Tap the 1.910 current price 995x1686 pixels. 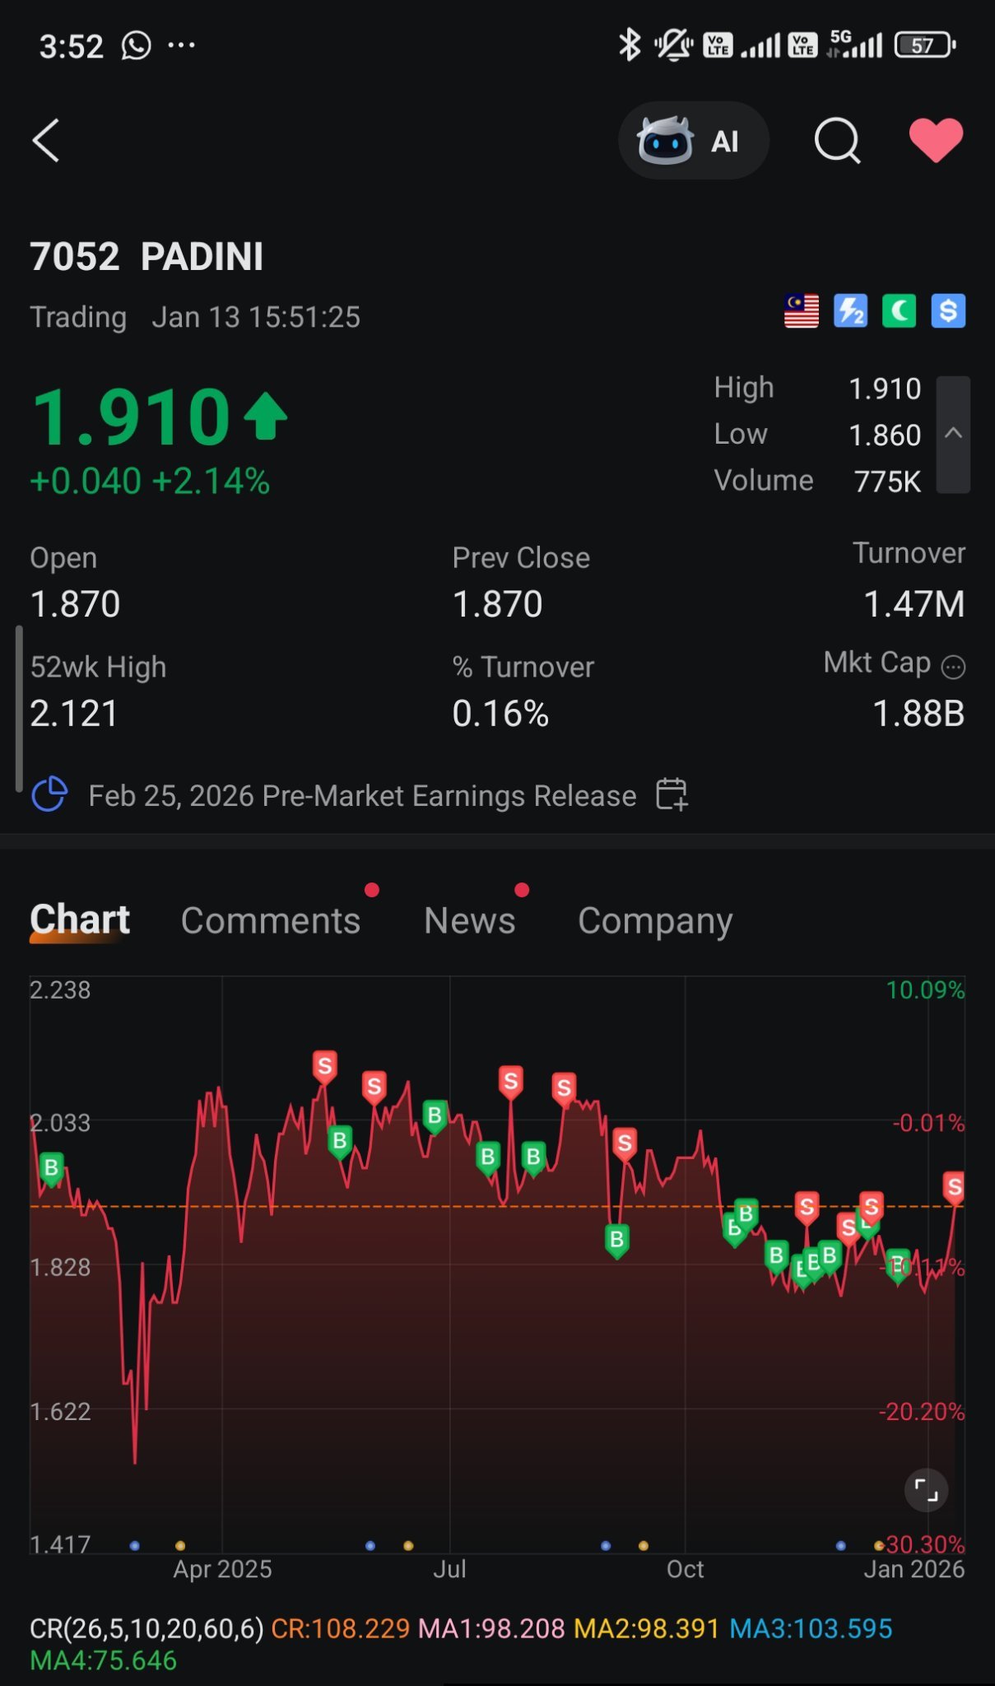130,417
